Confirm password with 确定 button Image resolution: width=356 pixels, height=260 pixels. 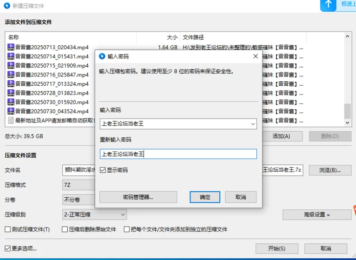pos(205,197)
